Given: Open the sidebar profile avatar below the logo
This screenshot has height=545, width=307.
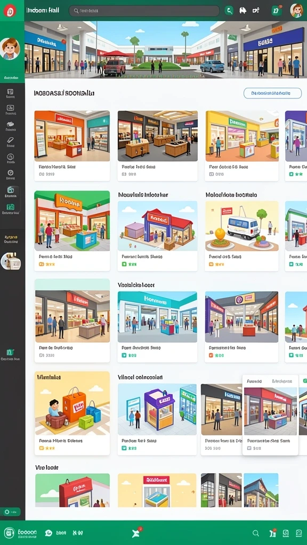Looking at the screenshot, I should click(10, 48).
